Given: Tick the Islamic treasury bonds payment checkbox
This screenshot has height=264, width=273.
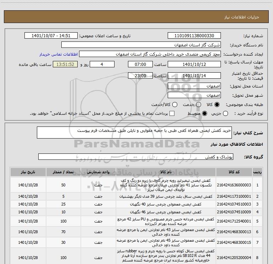Looking at the screenshot, I should click(x=172, y=113).
